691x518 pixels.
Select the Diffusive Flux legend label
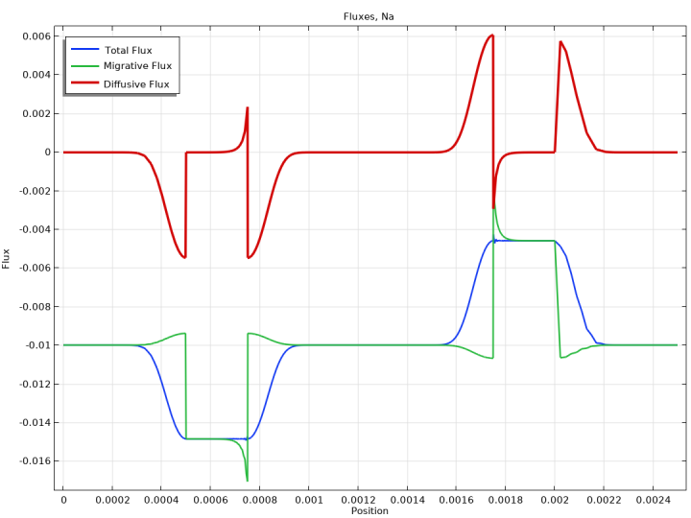pyautogui.click(x=135, y=84)
